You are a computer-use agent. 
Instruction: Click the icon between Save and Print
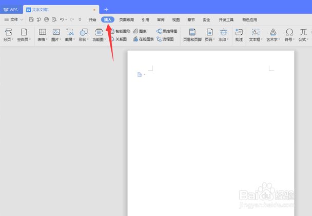point(39,19)
